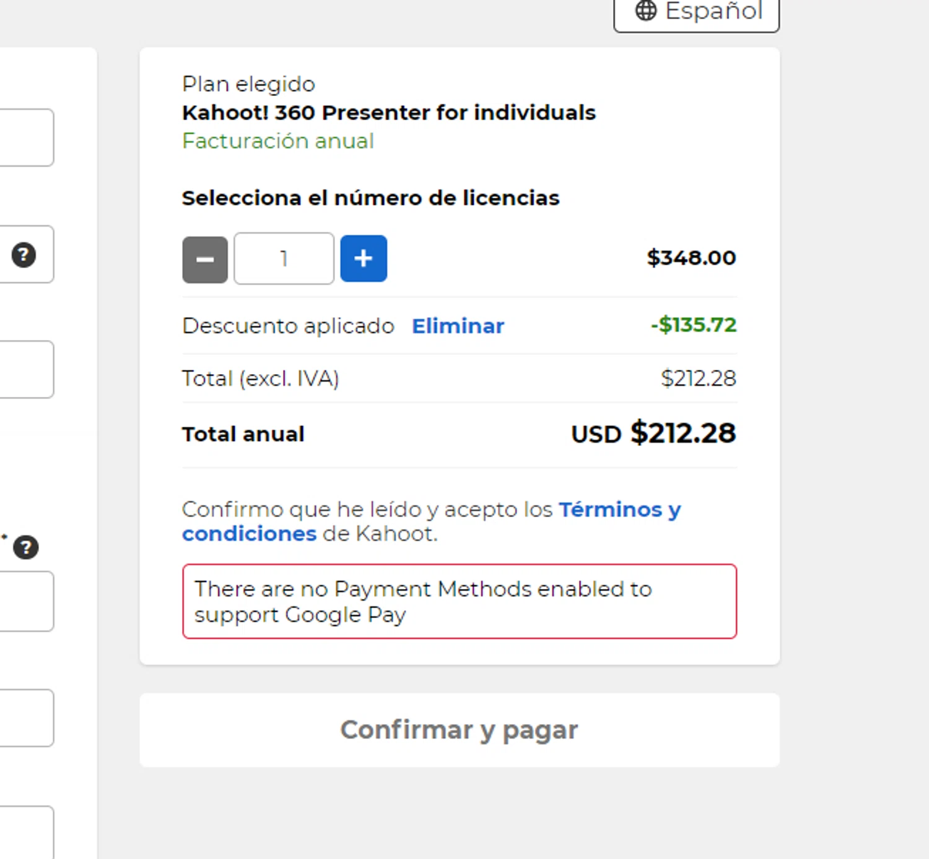This screenshot has height=859, width=929.
Task: Click the Selecciona el número de licencias heading
Action: coord(370,198)
